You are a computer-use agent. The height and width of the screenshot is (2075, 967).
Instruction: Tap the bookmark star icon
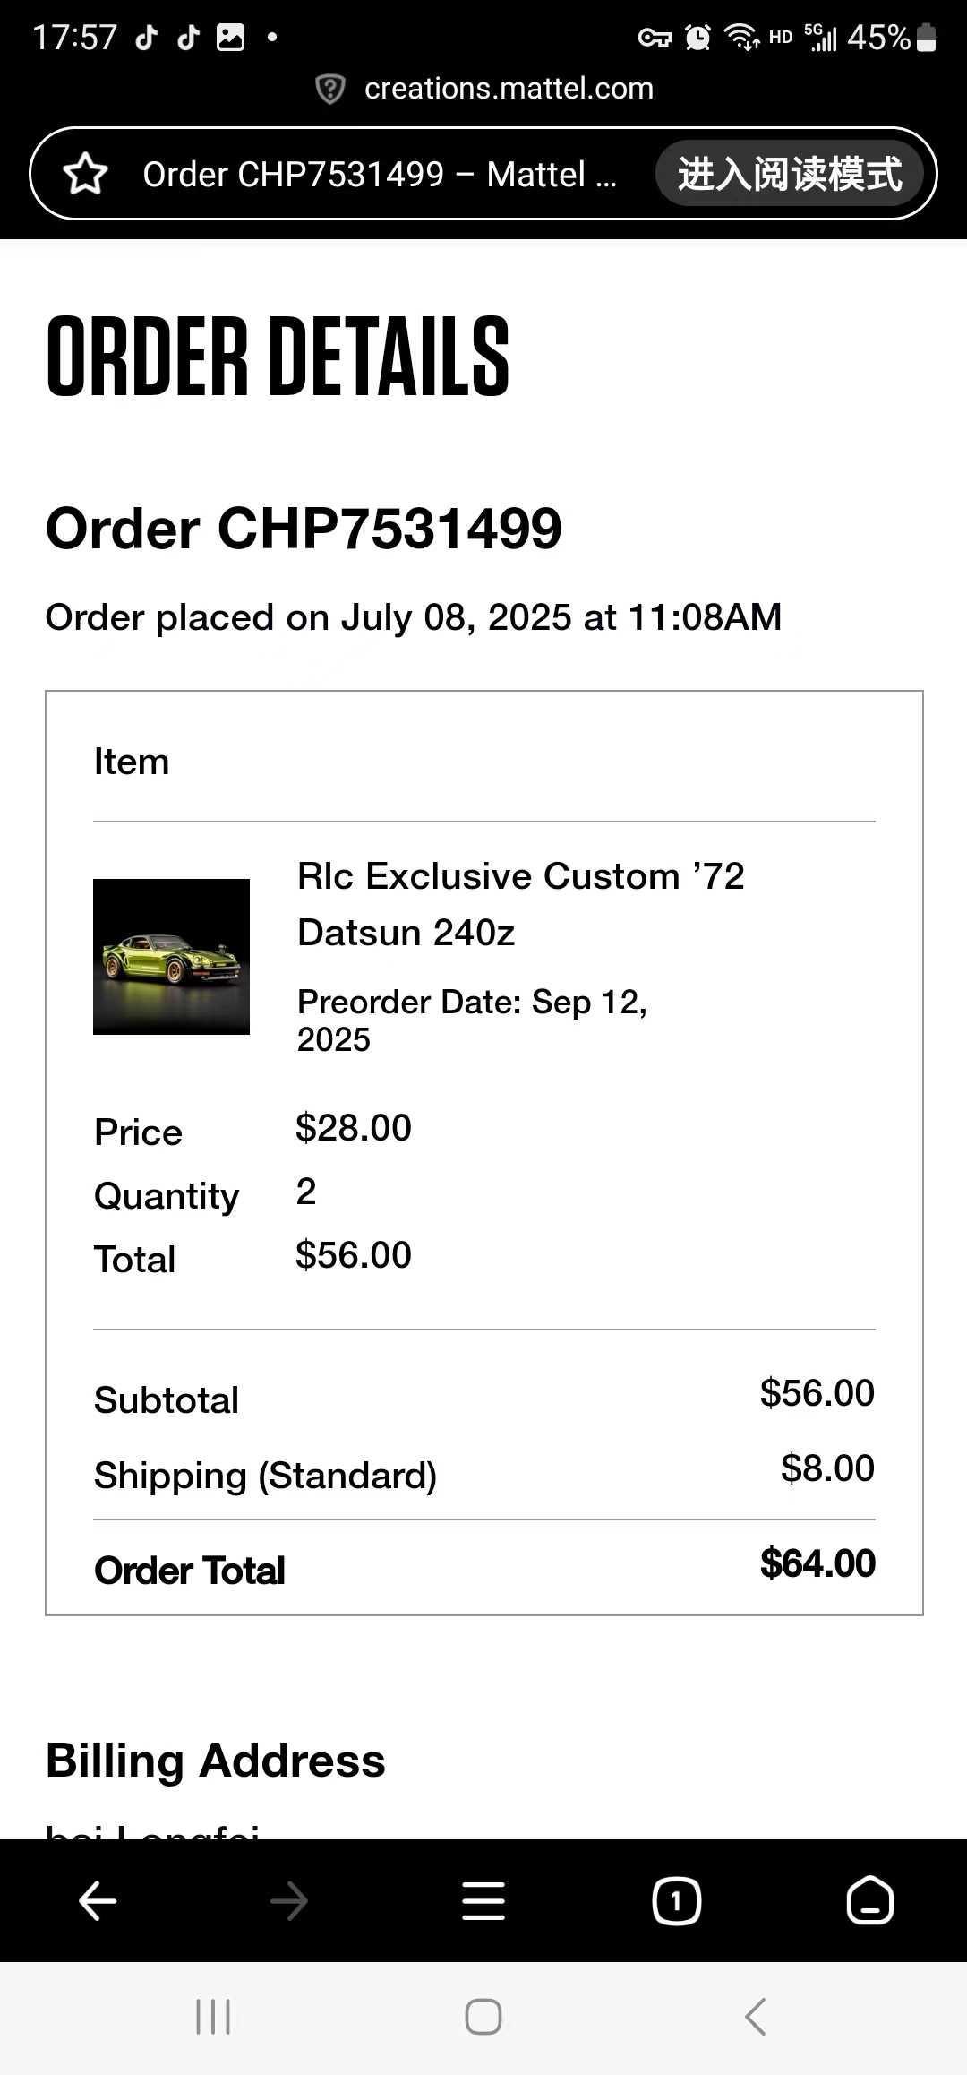[86, 174]
